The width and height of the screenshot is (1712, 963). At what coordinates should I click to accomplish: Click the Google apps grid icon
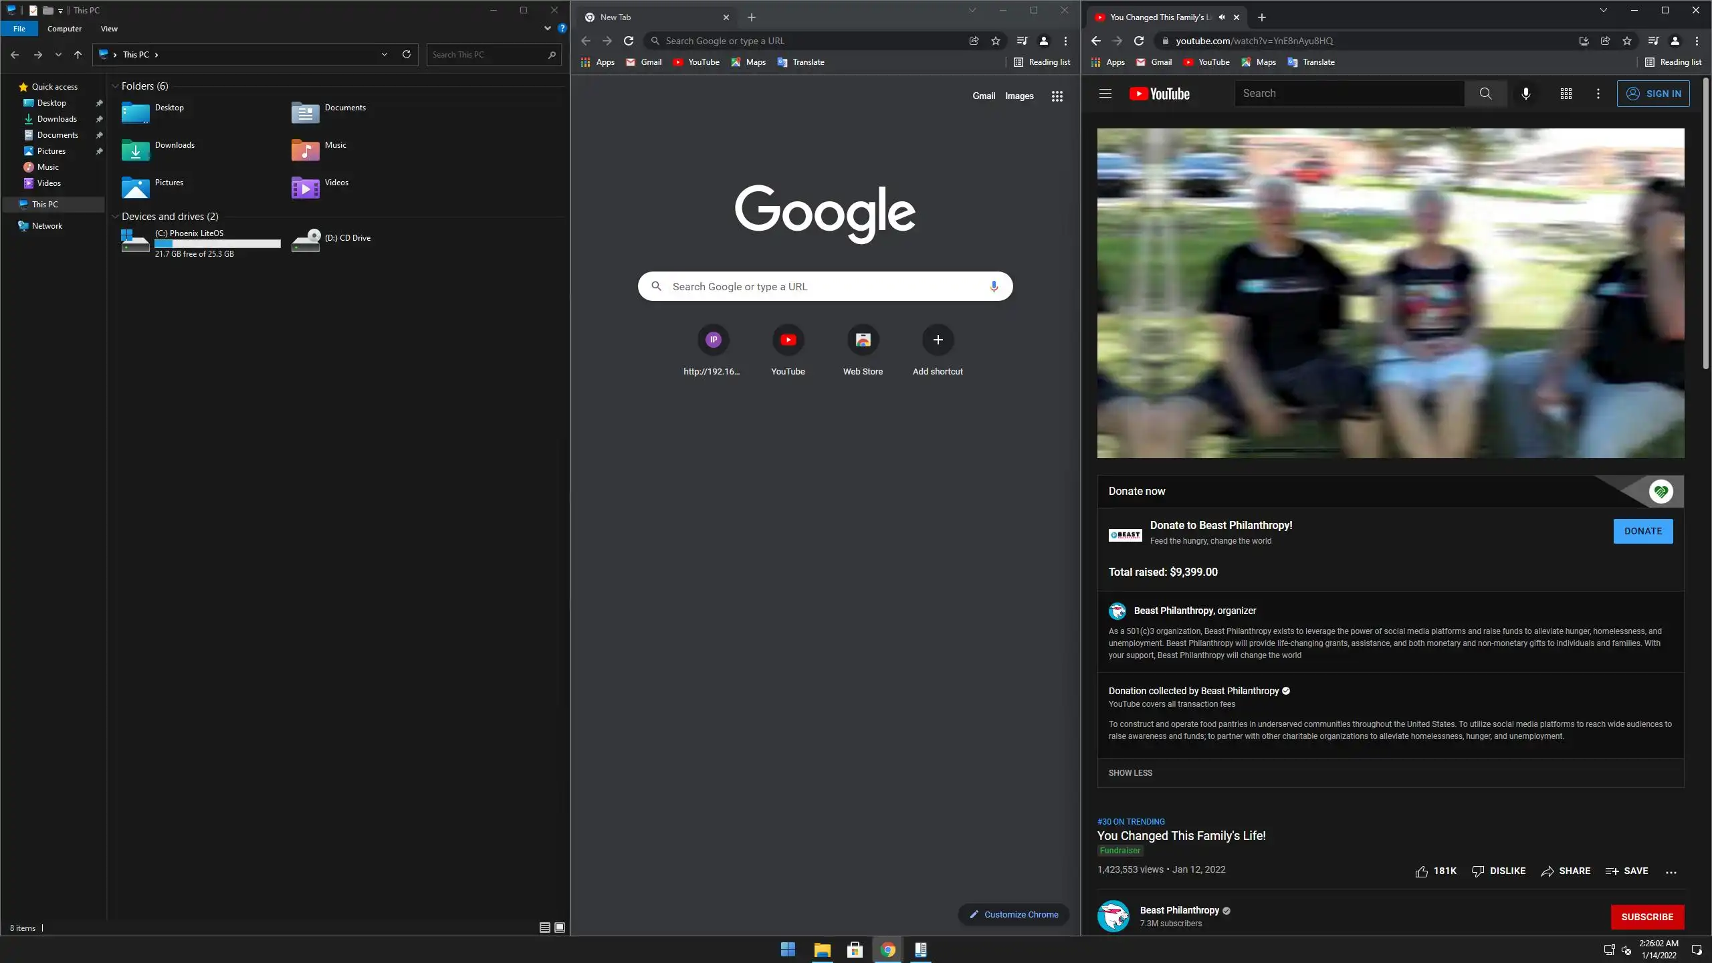(1057, 96)
